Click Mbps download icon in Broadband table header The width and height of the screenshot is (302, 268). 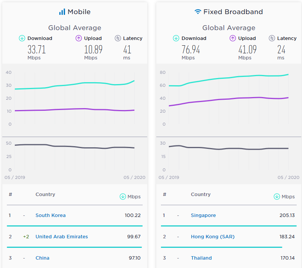coord(277,196)
